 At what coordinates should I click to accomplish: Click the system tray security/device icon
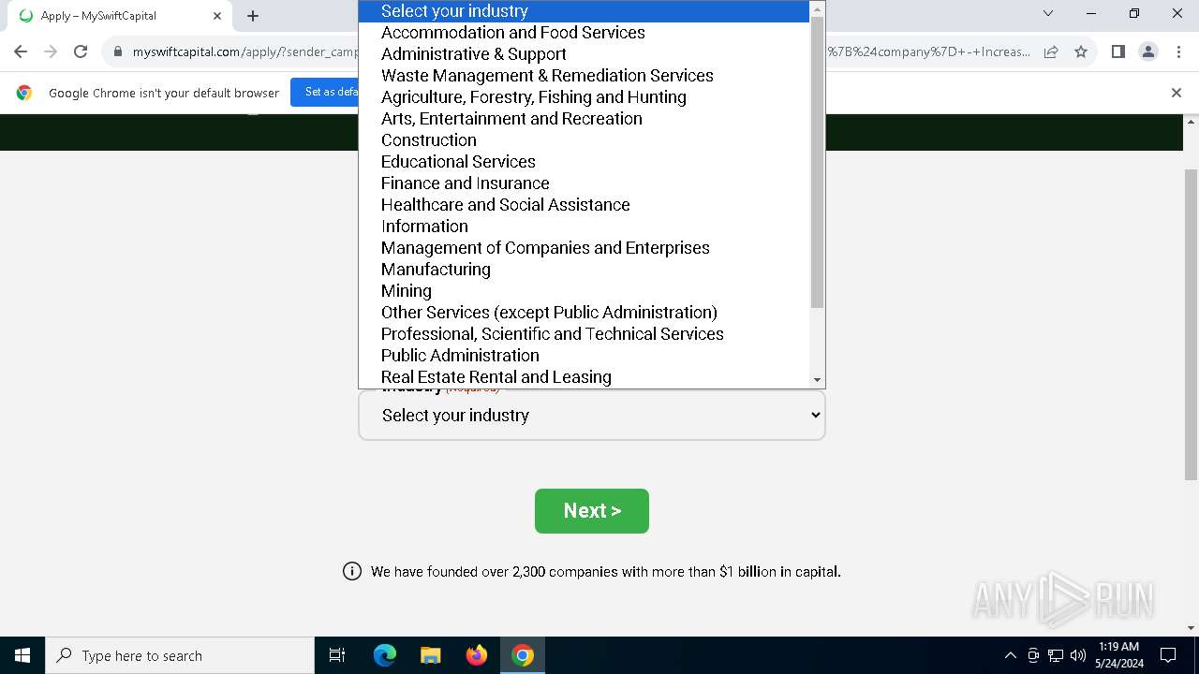tap(1033, 655)
